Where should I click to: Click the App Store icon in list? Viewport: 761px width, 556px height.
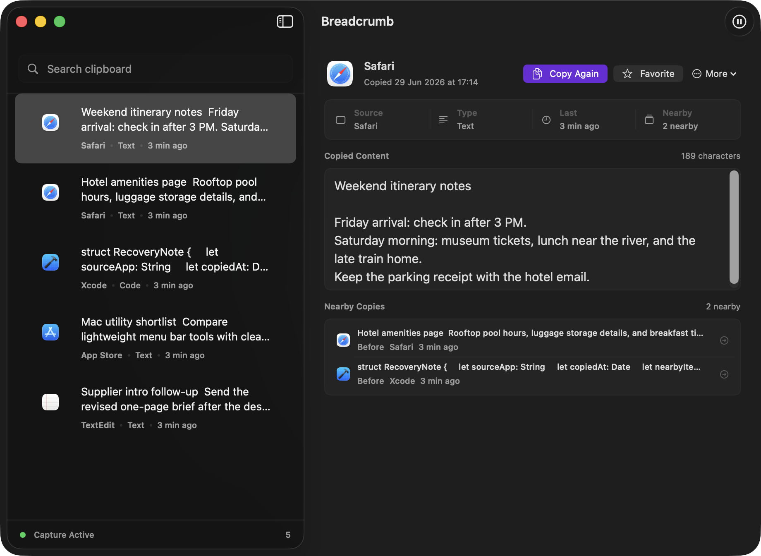pos(50,332)
